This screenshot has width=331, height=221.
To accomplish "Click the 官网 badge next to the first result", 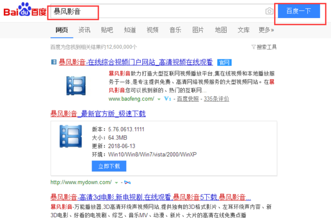I will [x=224, y=63].
